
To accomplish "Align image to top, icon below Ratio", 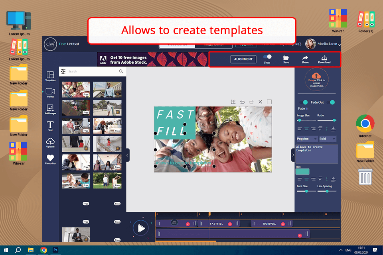I will tap(320, 129).
